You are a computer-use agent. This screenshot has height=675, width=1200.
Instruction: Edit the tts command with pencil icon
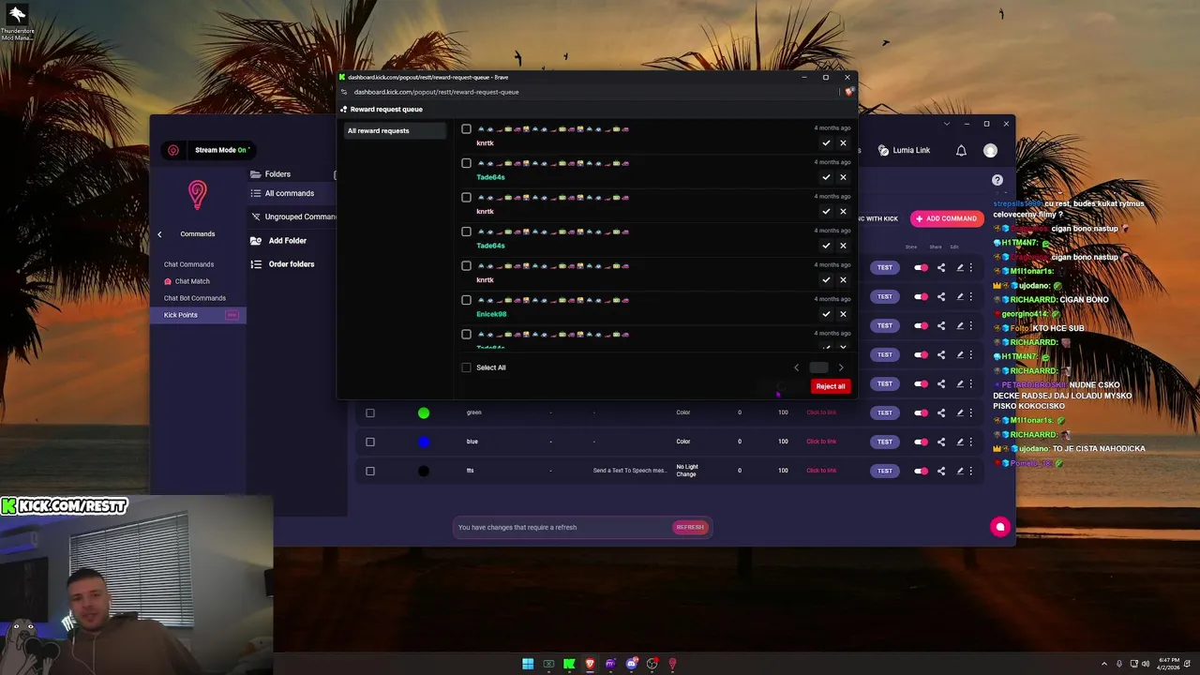pos(960,471)
